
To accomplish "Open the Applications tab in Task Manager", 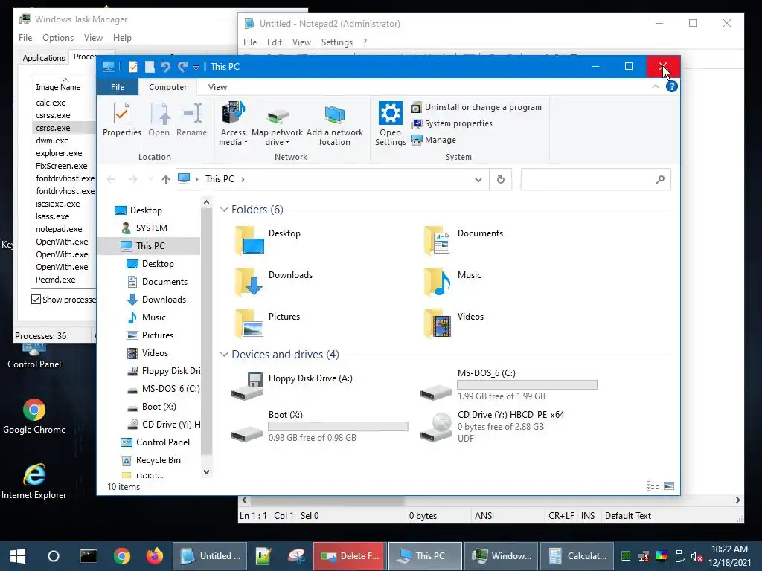I will (x=44, y=58).
